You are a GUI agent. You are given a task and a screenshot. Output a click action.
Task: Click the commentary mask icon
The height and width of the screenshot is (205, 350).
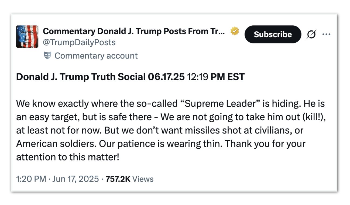47,56
